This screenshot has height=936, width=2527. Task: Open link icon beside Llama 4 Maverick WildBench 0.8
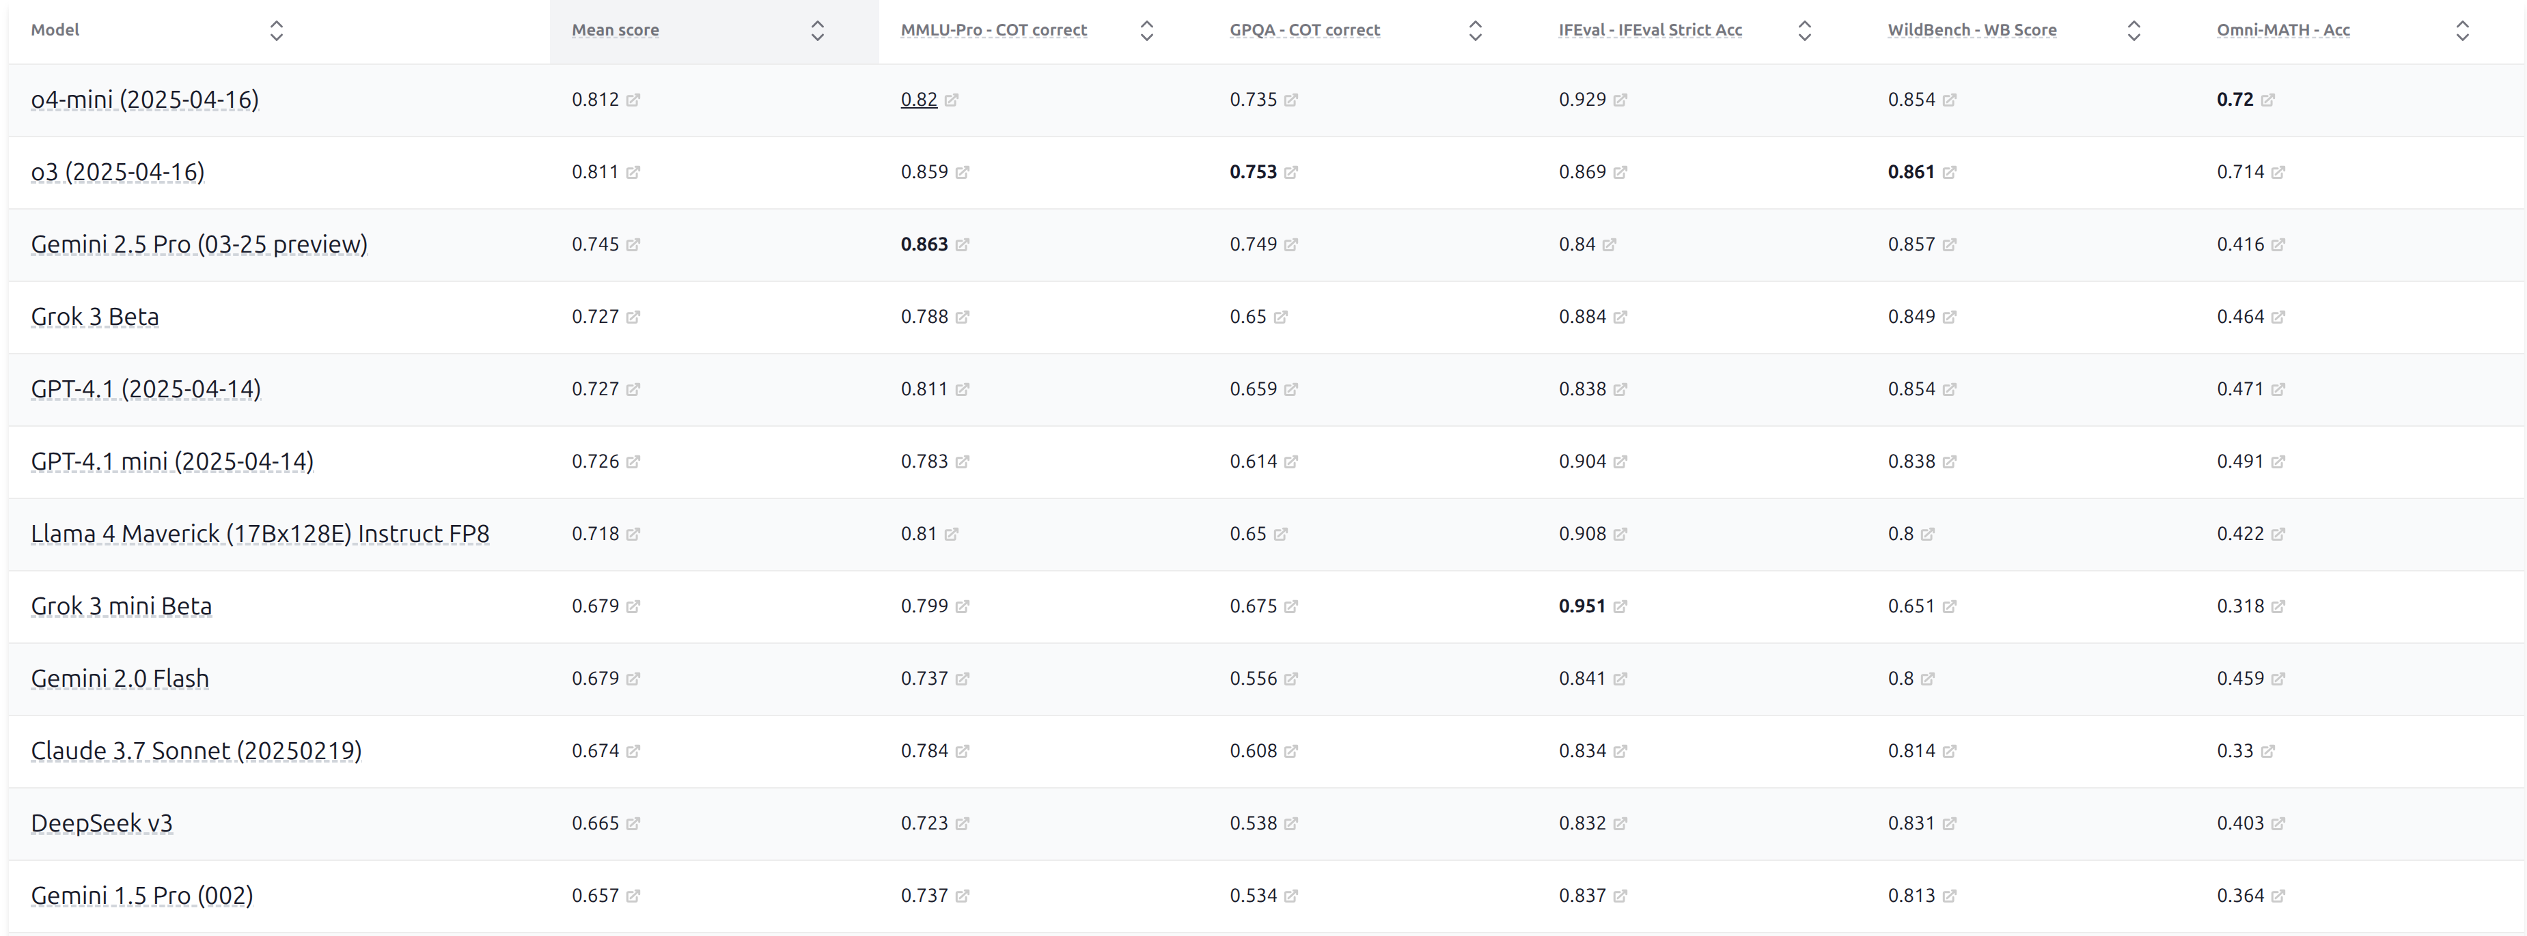(x=1928, y=534)
